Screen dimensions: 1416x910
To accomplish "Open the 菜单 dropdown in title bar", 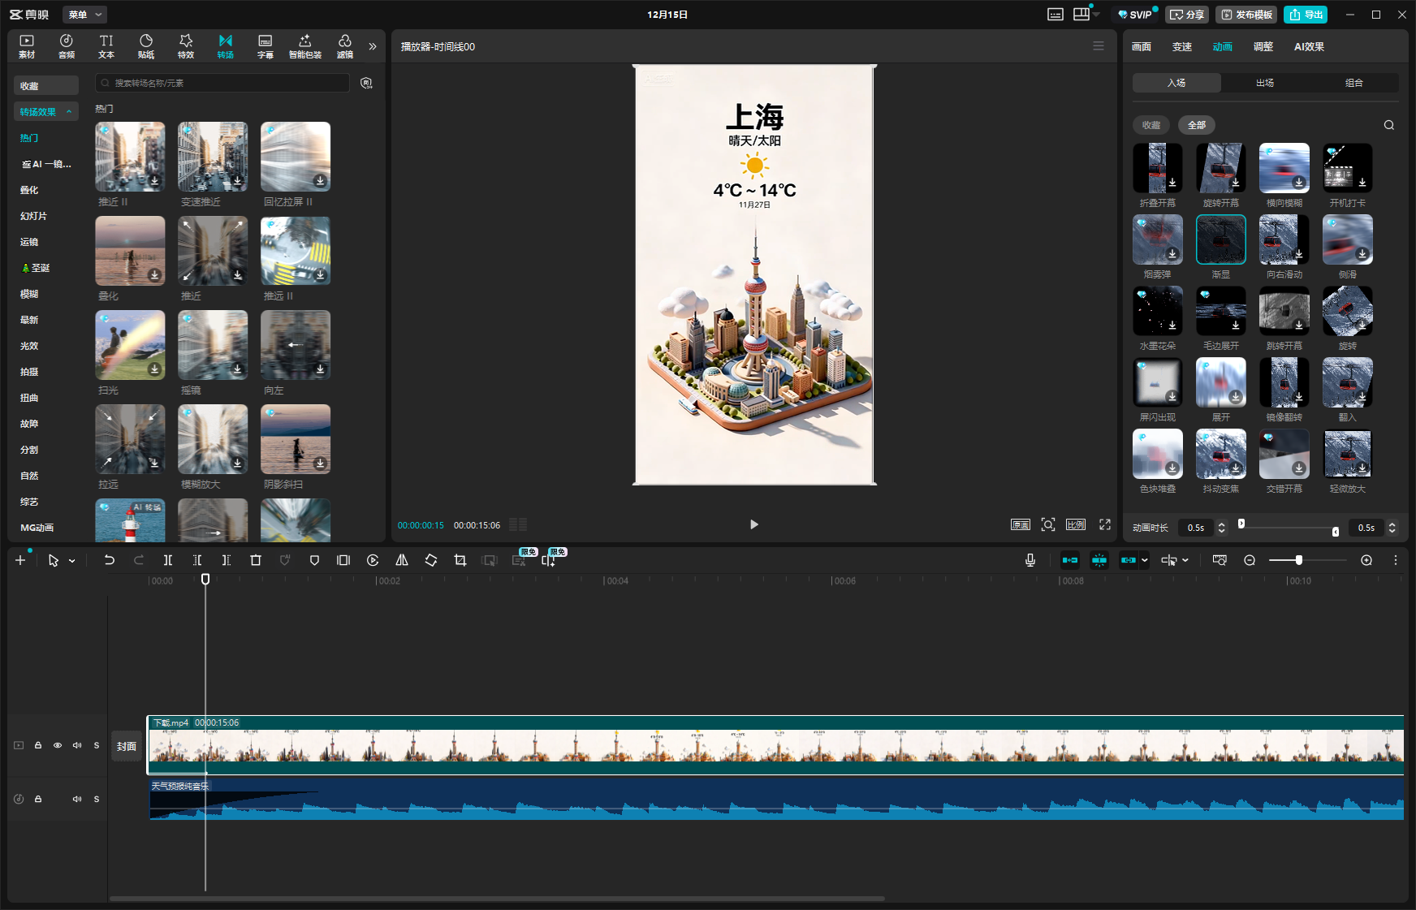I will click(x=84, y=15).
